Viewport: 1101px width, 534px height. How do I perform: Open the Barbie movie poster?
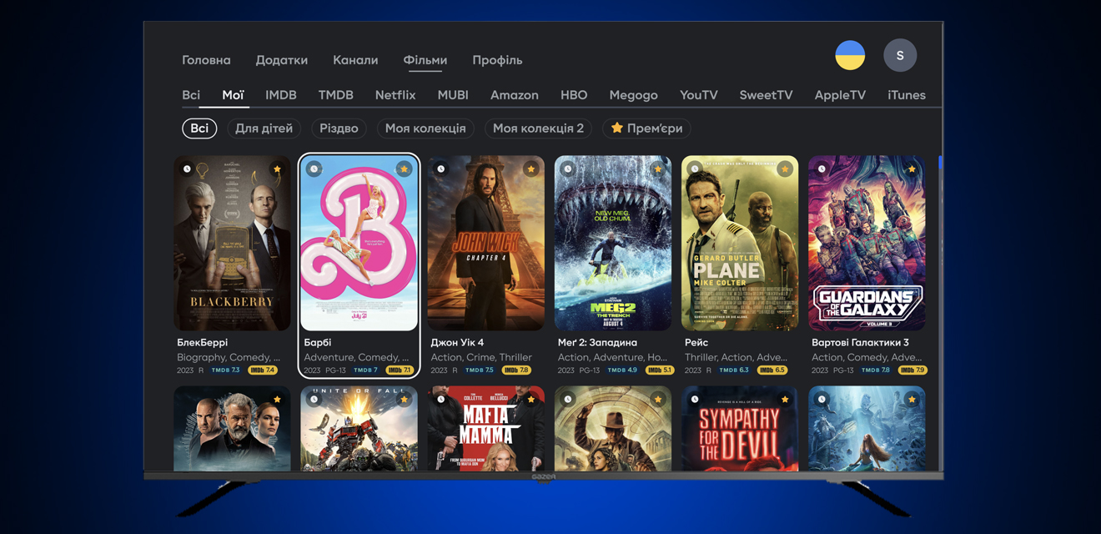tap(359, 243)
